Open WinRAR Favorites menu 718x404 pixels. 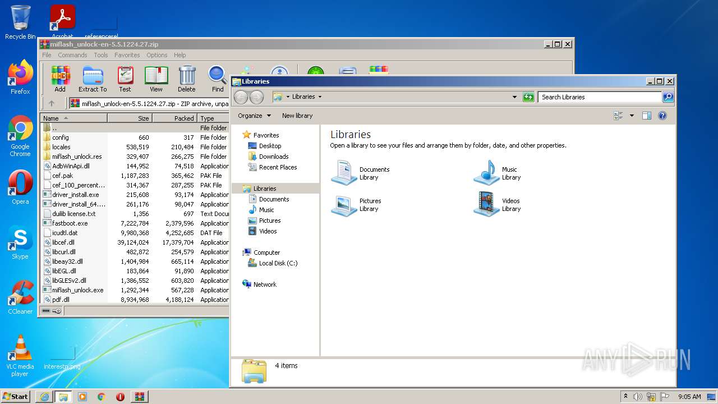pos(127,55)
